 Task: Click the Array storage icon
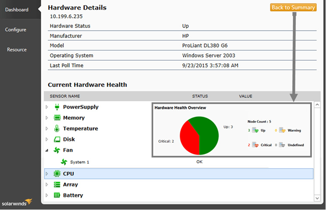(57, 184)
